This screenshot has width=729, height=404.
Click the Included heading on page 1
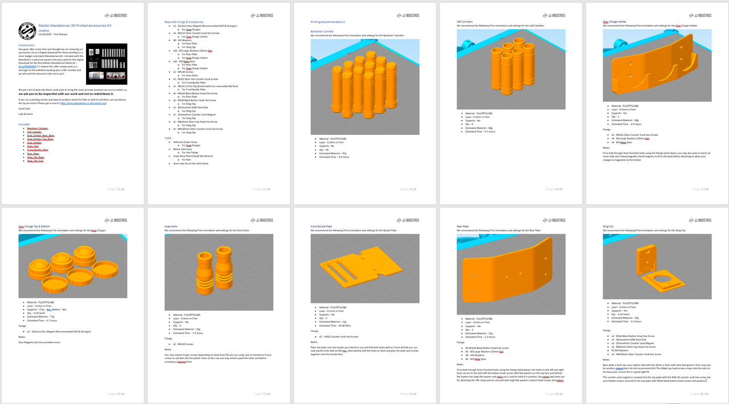point(24,124)
